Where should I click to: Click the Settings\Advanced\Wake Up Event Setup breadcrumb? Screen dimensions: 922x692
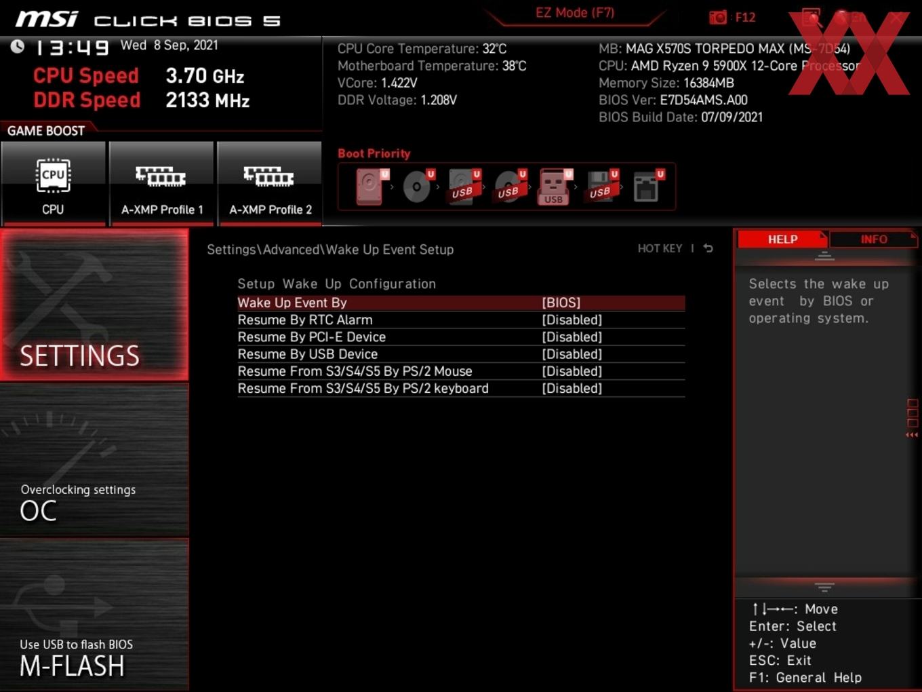point(330,249)
